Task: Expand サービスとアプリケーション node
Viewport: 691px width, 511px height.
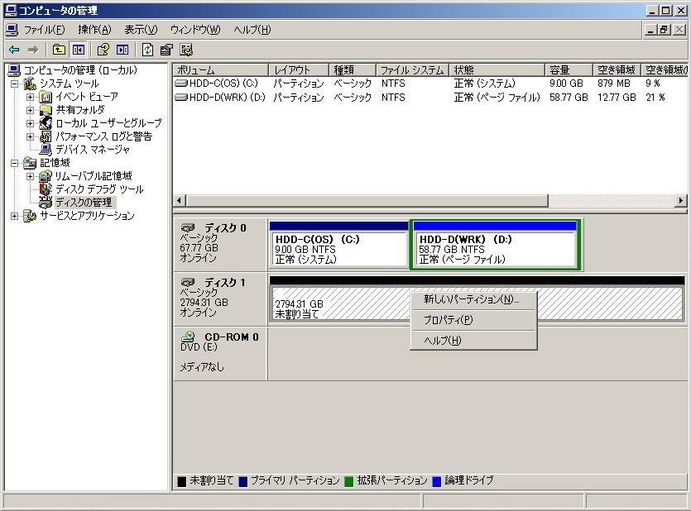Action: pyautogui.click(x=15, y=216)
